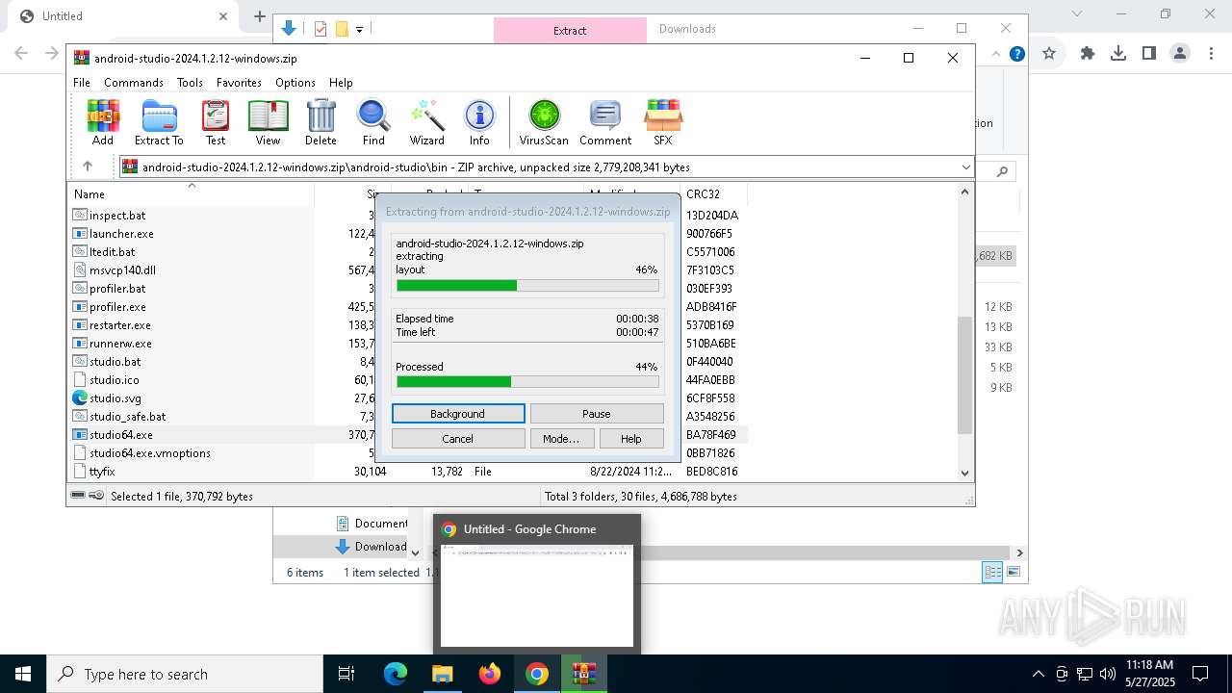1232x693 pixels.
Task: Click the Explorer details view toggle
Action: 992,572
